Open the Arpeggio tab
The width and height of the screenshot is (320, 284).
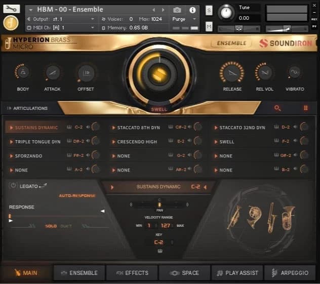(x=289, y=273)
